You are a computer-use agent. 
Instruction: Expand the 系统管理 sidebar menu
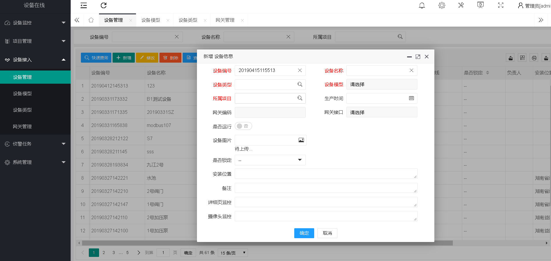coord(35,162)
